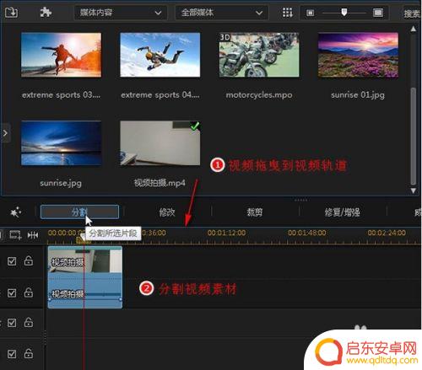
Task: Select the extreme sports 03 thumbnail
Action: point(61,55)
